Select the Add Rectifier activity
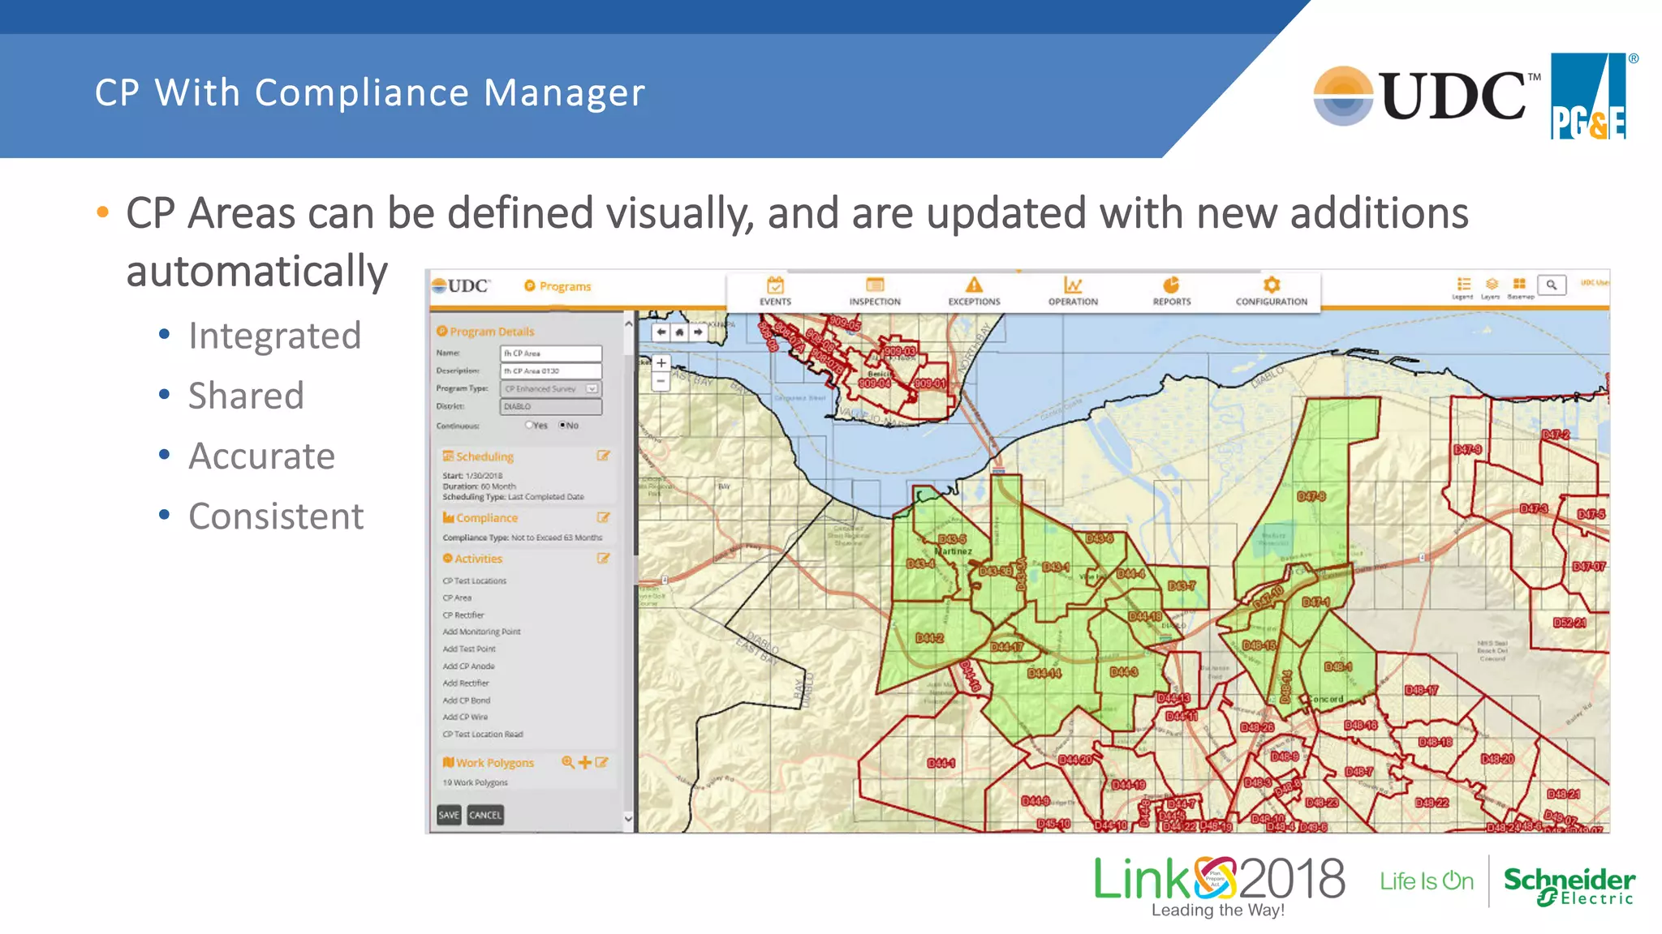 click(466, 683)
